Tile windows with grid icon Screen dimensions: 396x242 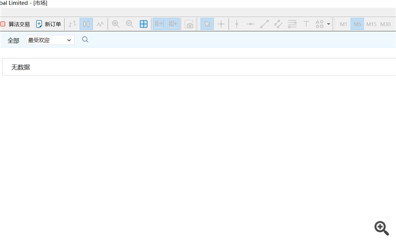(x=144, y=24)
